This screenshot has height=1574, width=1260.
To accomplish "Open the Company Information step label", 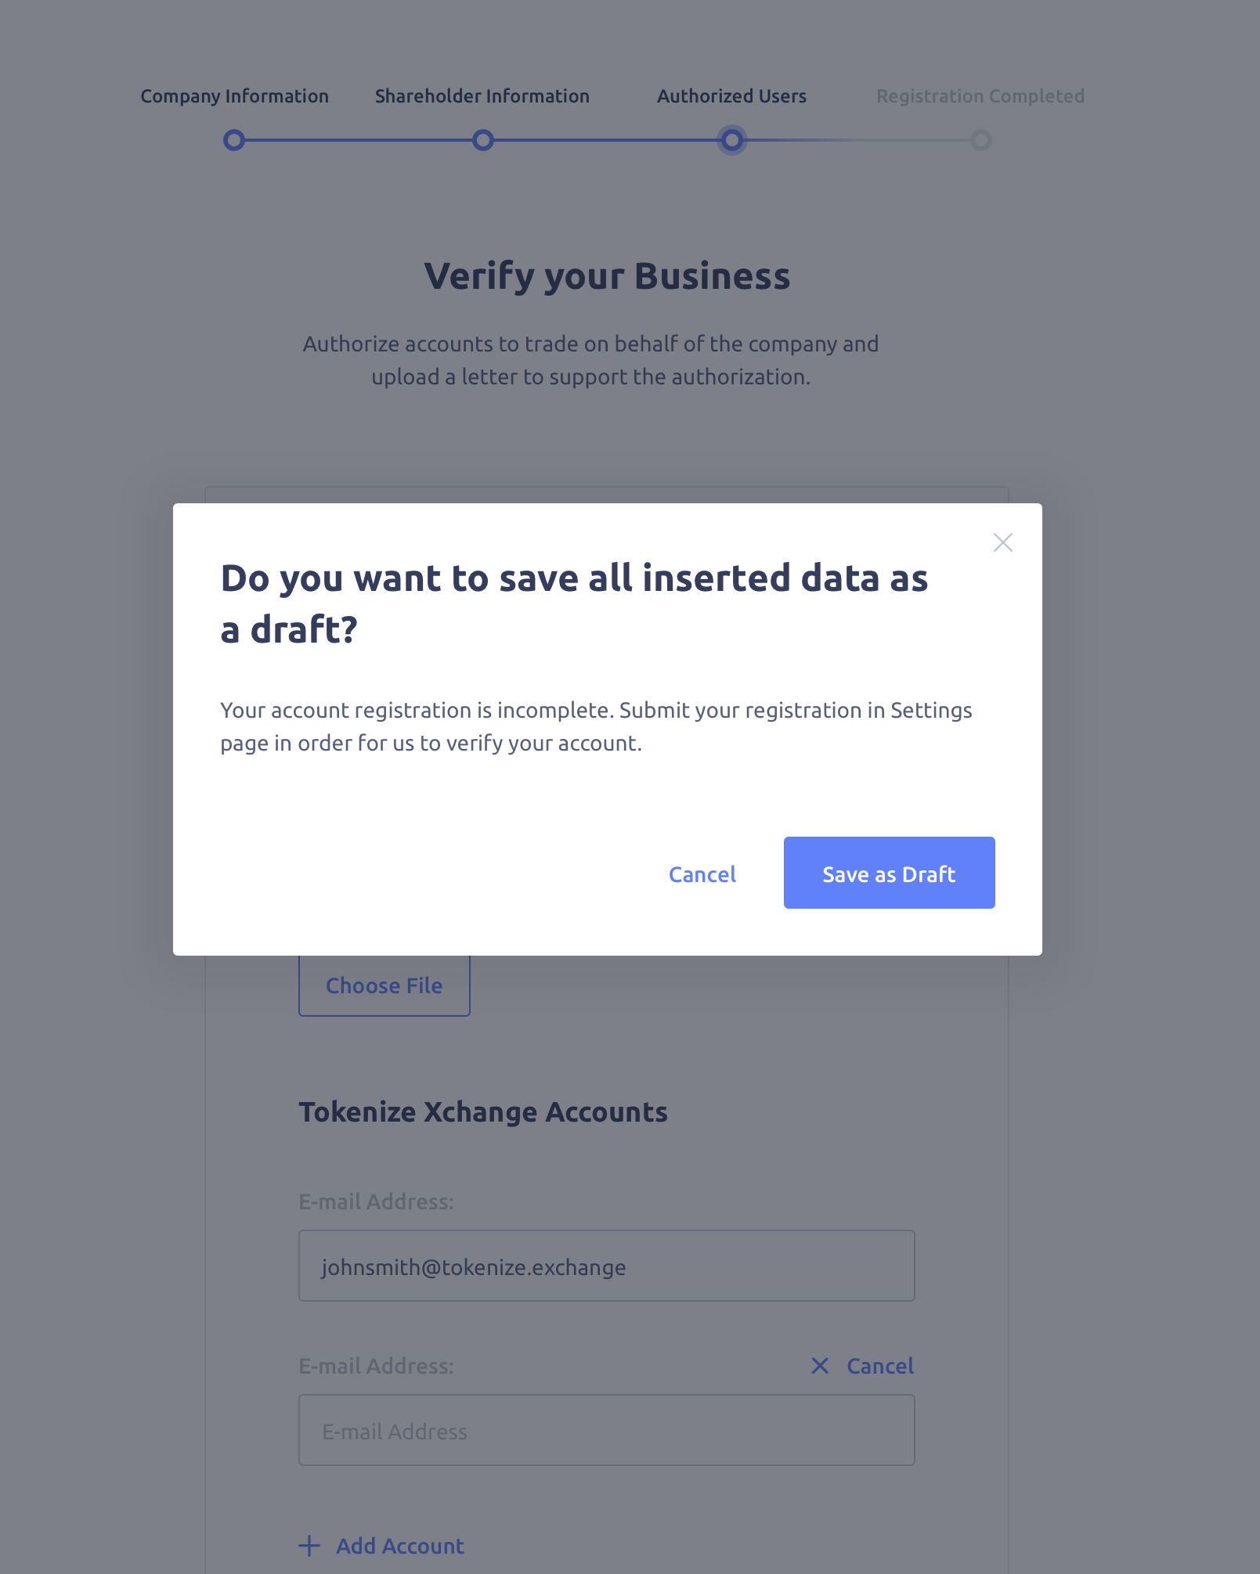I will [234, 96].
